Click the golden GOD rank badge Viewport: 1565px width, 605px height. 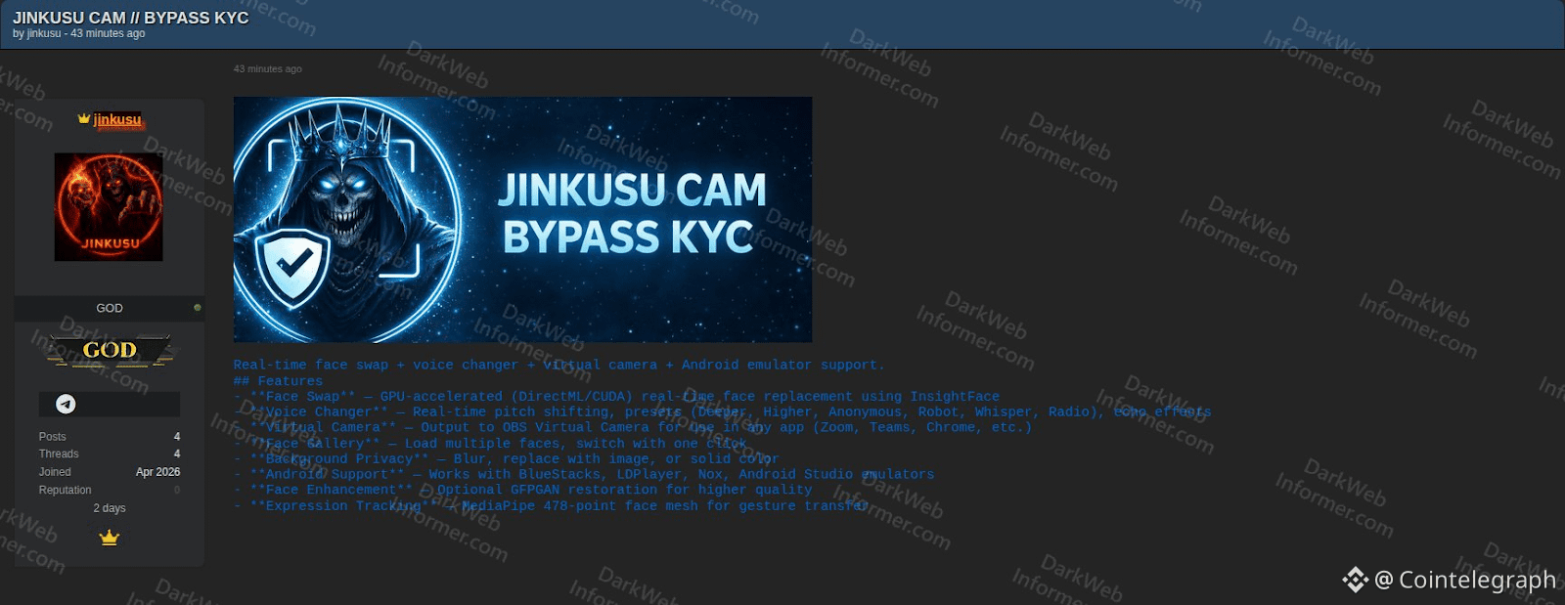coord(110,350)
